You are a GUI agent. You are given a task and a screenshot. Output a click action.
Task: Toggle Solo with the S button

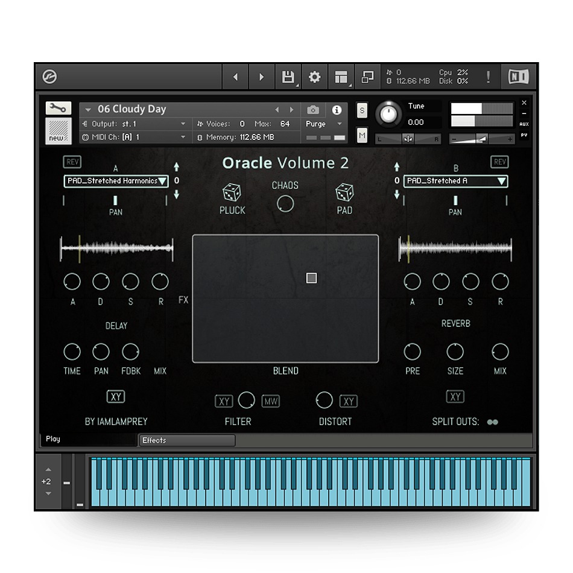(x=362, y=110)
